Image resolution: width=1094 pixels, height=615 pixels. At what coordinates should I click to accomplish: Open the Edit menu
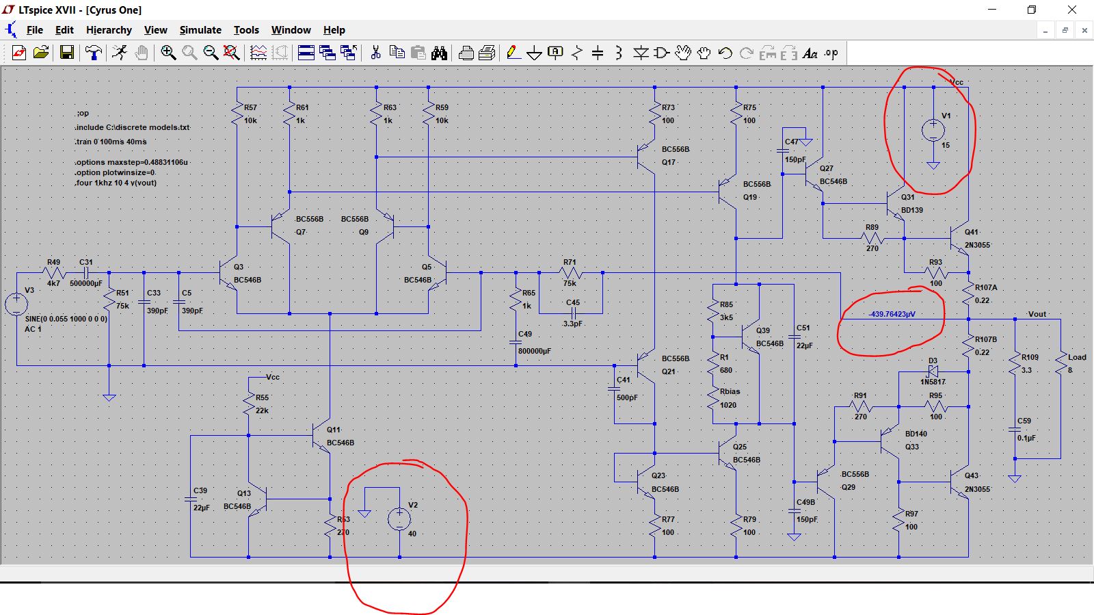pos(64,30)
